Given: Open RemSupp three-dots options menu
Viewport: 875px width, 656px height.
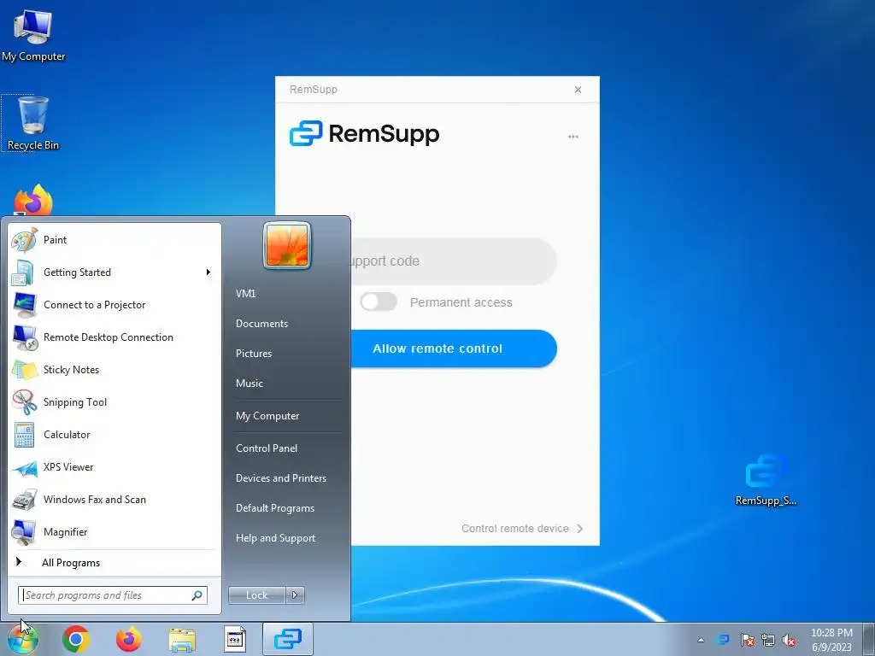Looking at the screenshot, I should click(573, 137).
